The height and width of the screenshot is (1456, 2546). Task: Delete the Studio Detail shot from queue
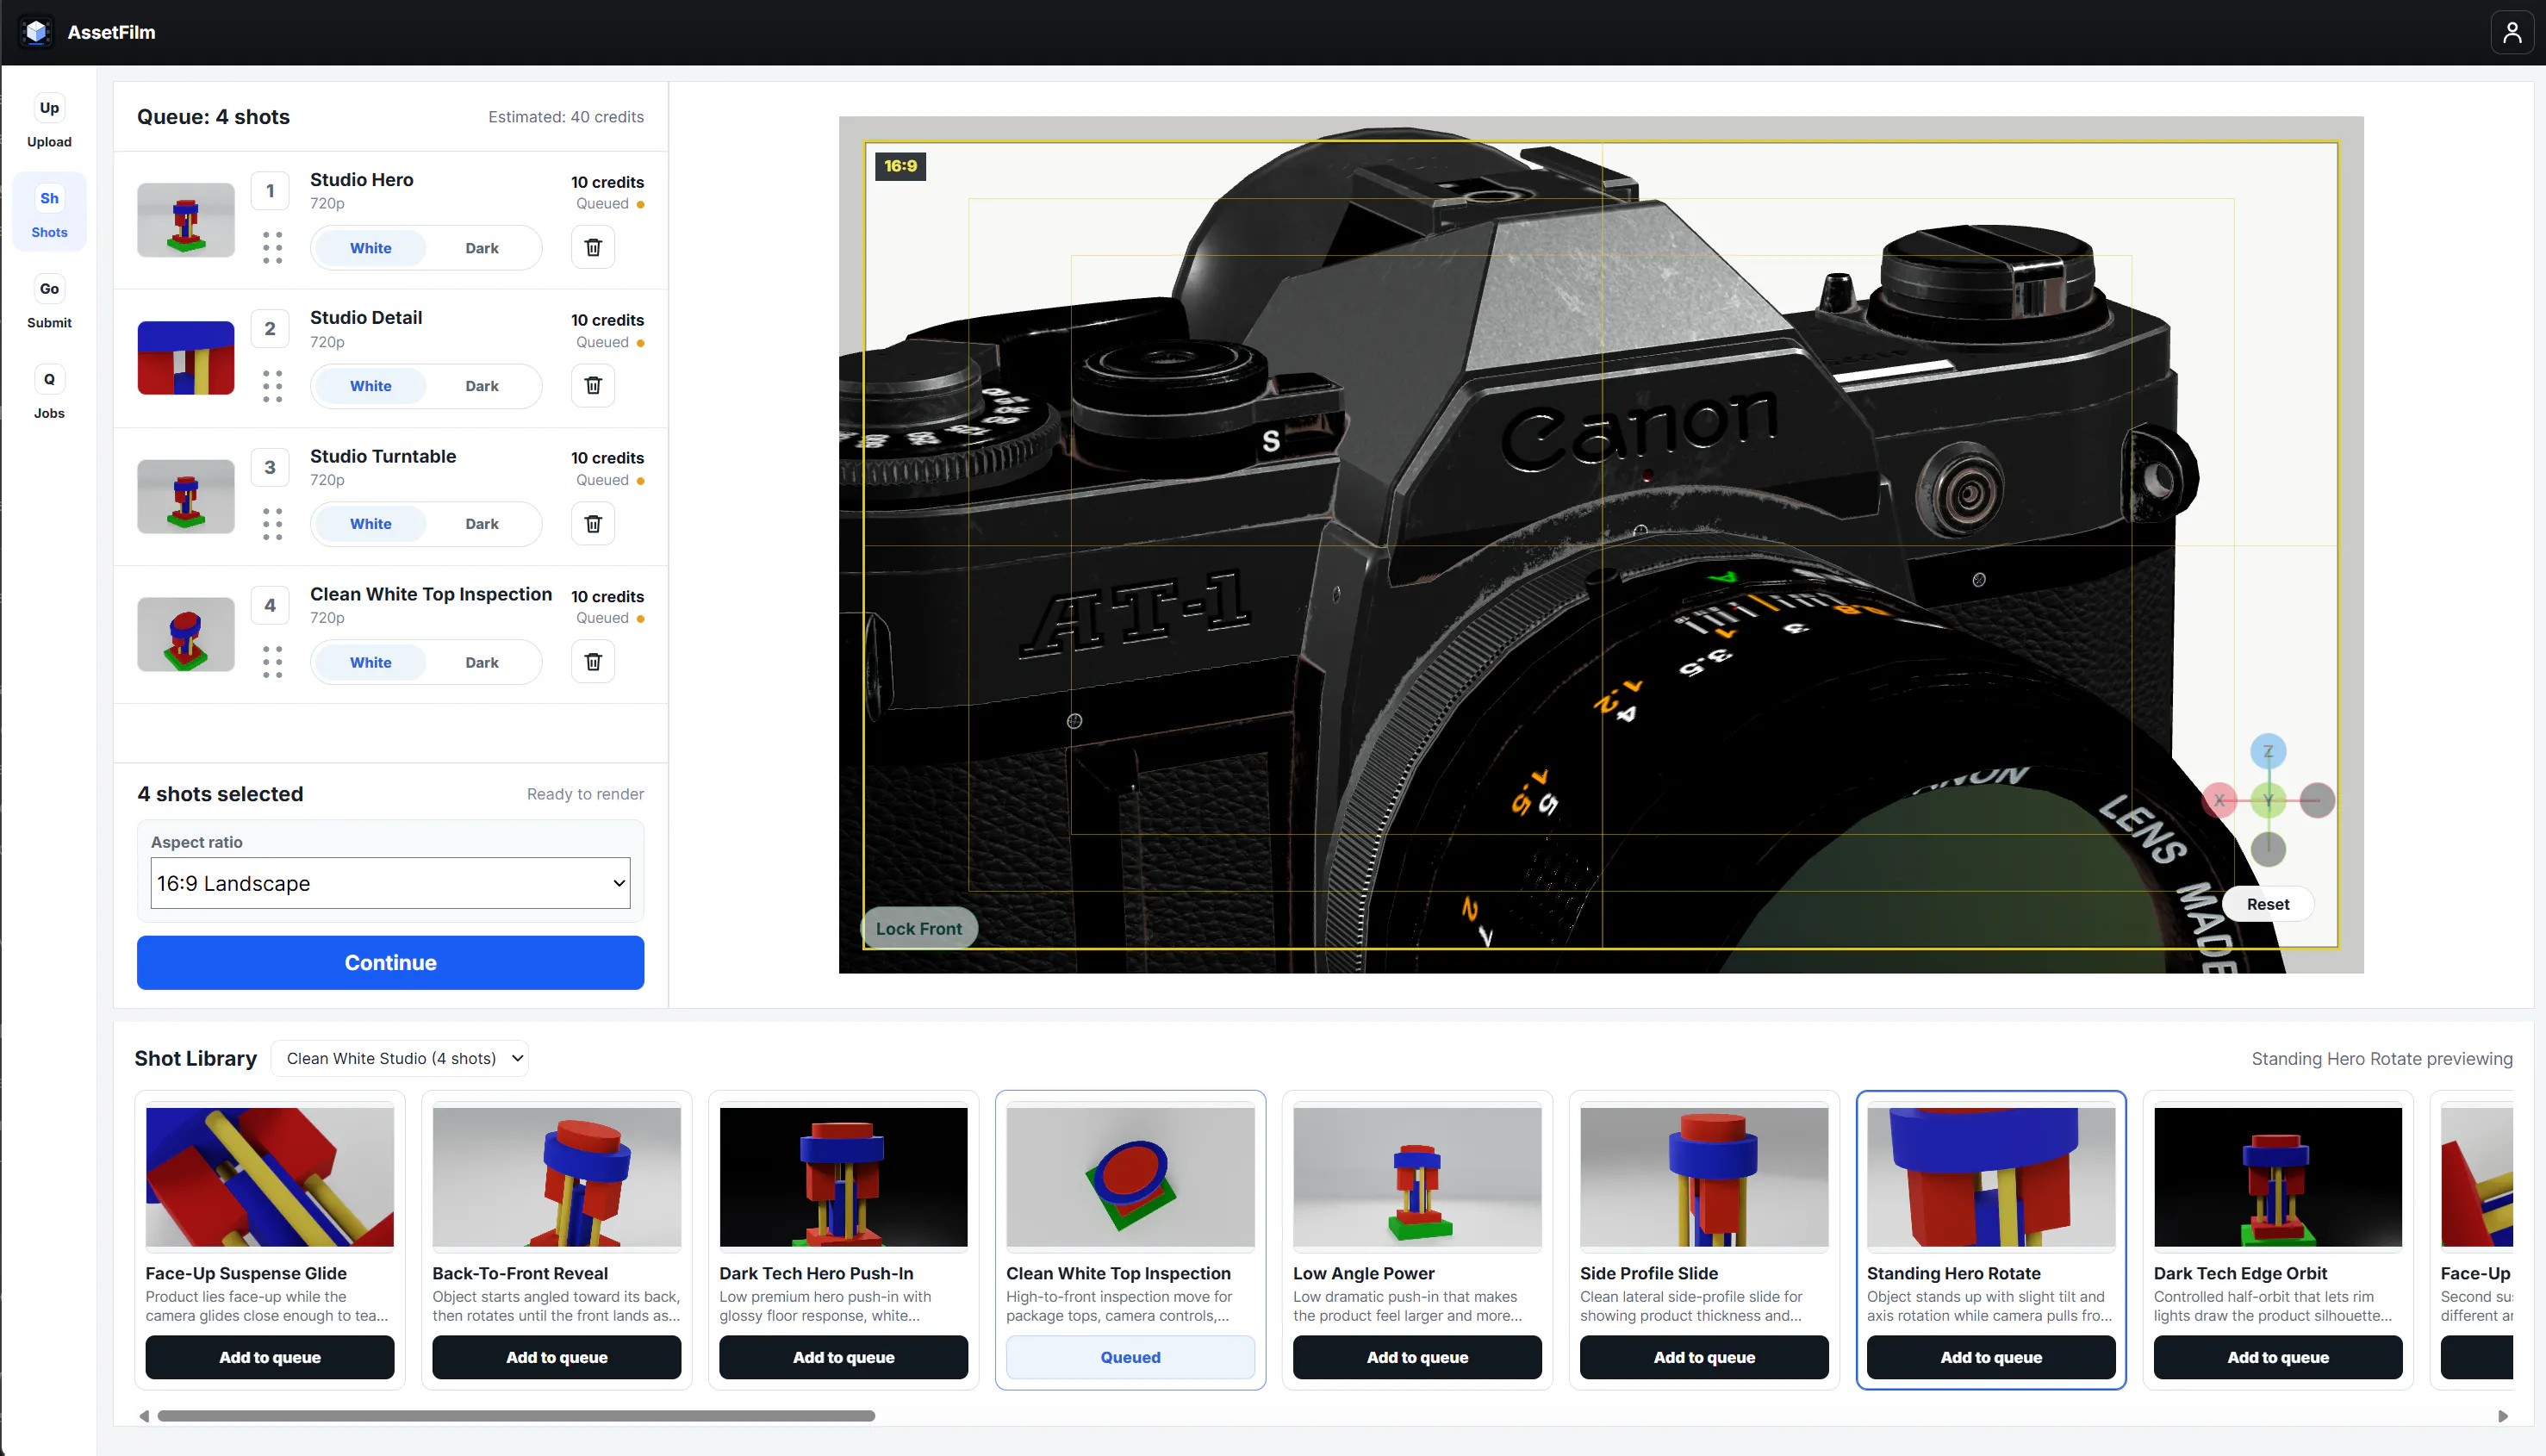pos(593,385)
